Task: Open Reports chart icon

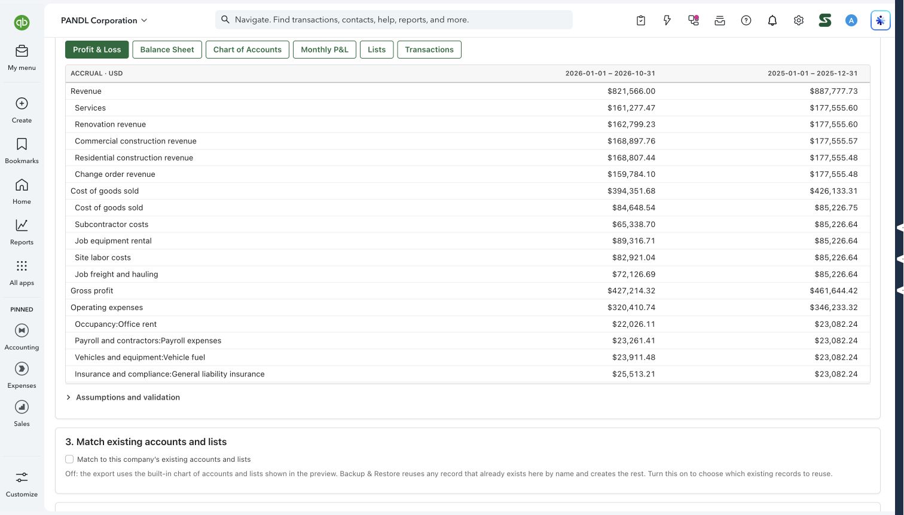Action: tap(22, 225)
